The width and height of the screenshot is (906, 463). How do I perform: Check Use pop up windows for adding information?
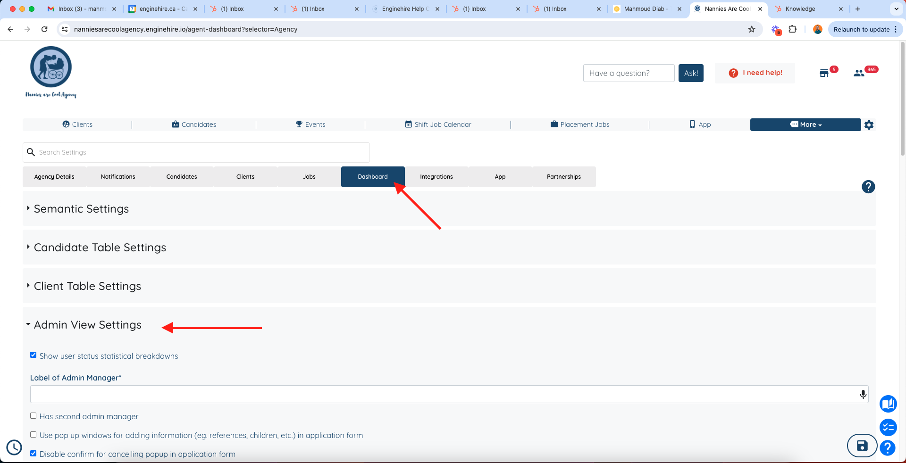click(33, 434)
